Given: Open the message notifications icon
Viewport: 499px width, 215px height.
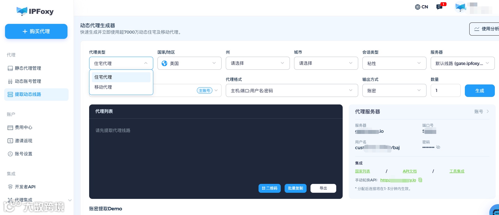Looking at the screenshot, I should (x=439, y=7).
